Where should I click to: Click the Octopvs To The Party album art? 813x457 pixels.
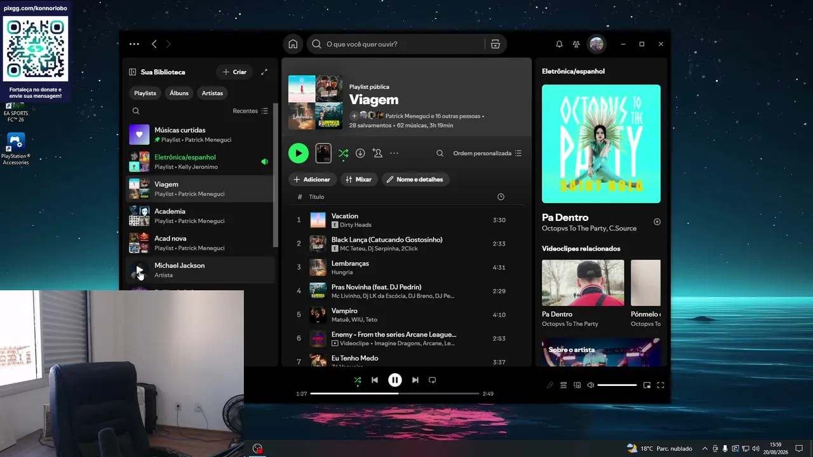pyautogui.click(x=601, y=144)
